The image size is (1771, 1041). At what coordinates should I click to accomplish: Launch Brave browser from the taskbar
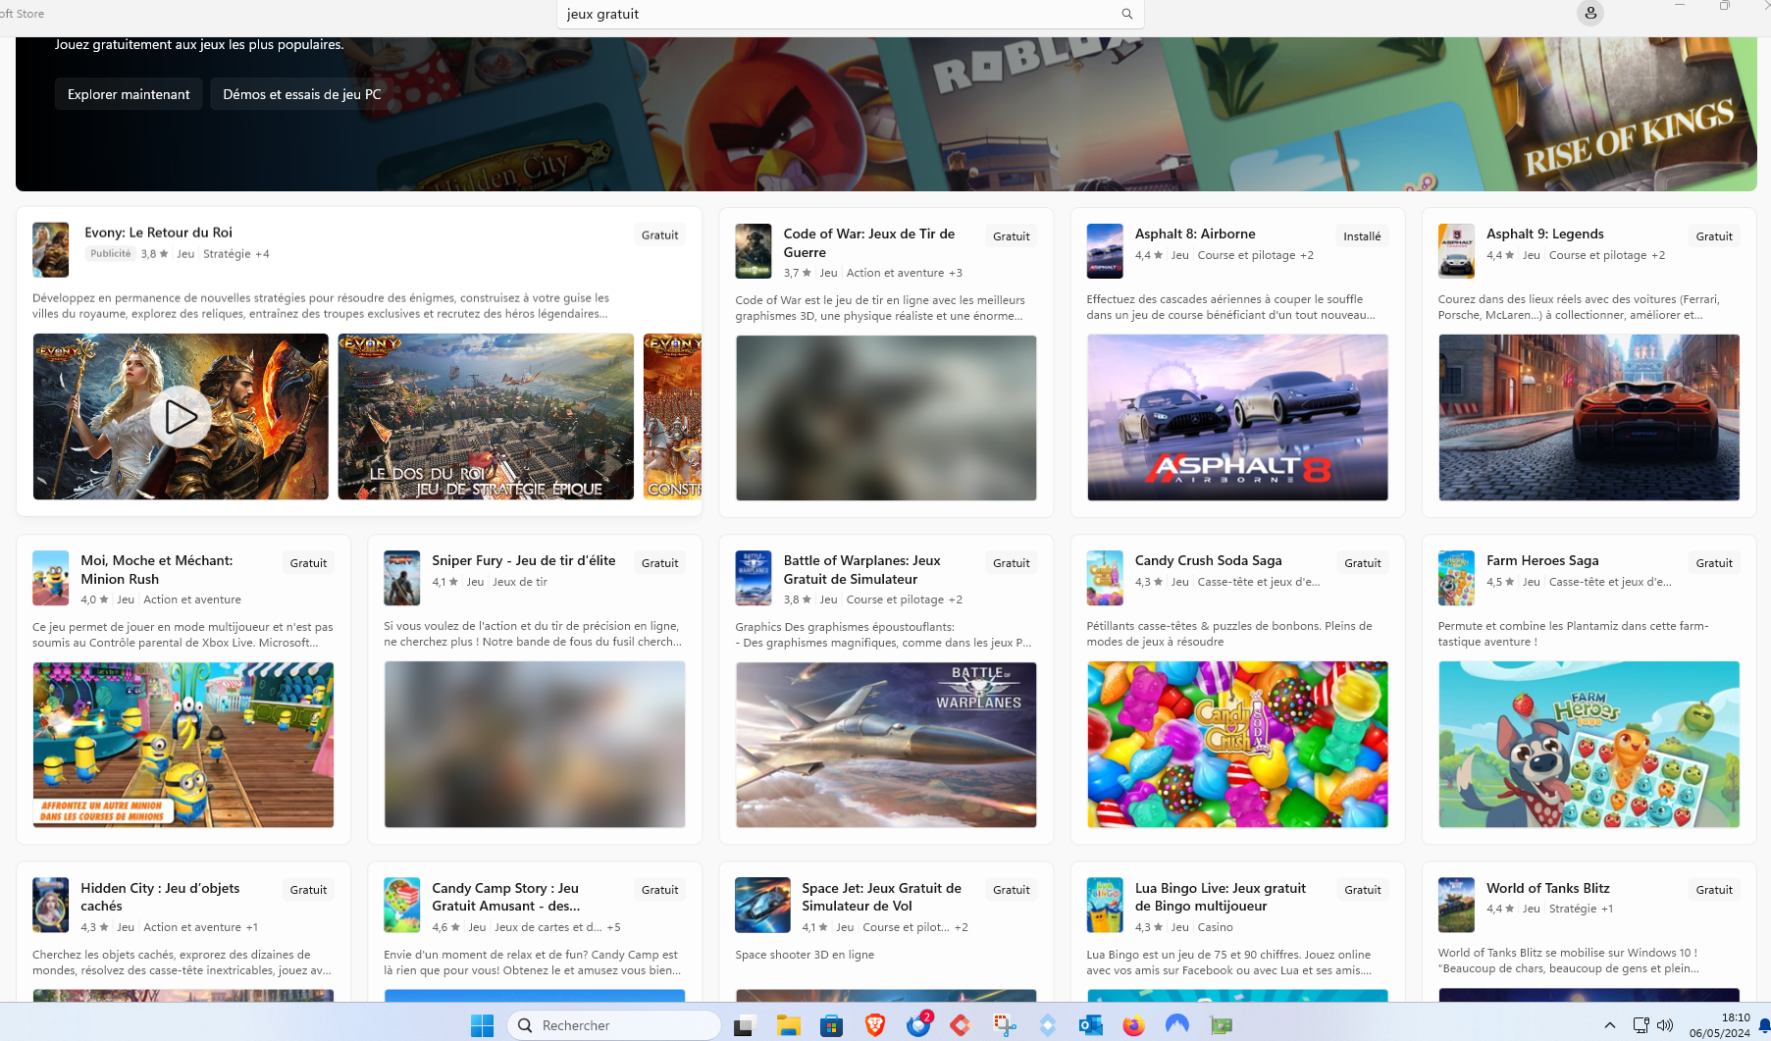click(875, 1025)
